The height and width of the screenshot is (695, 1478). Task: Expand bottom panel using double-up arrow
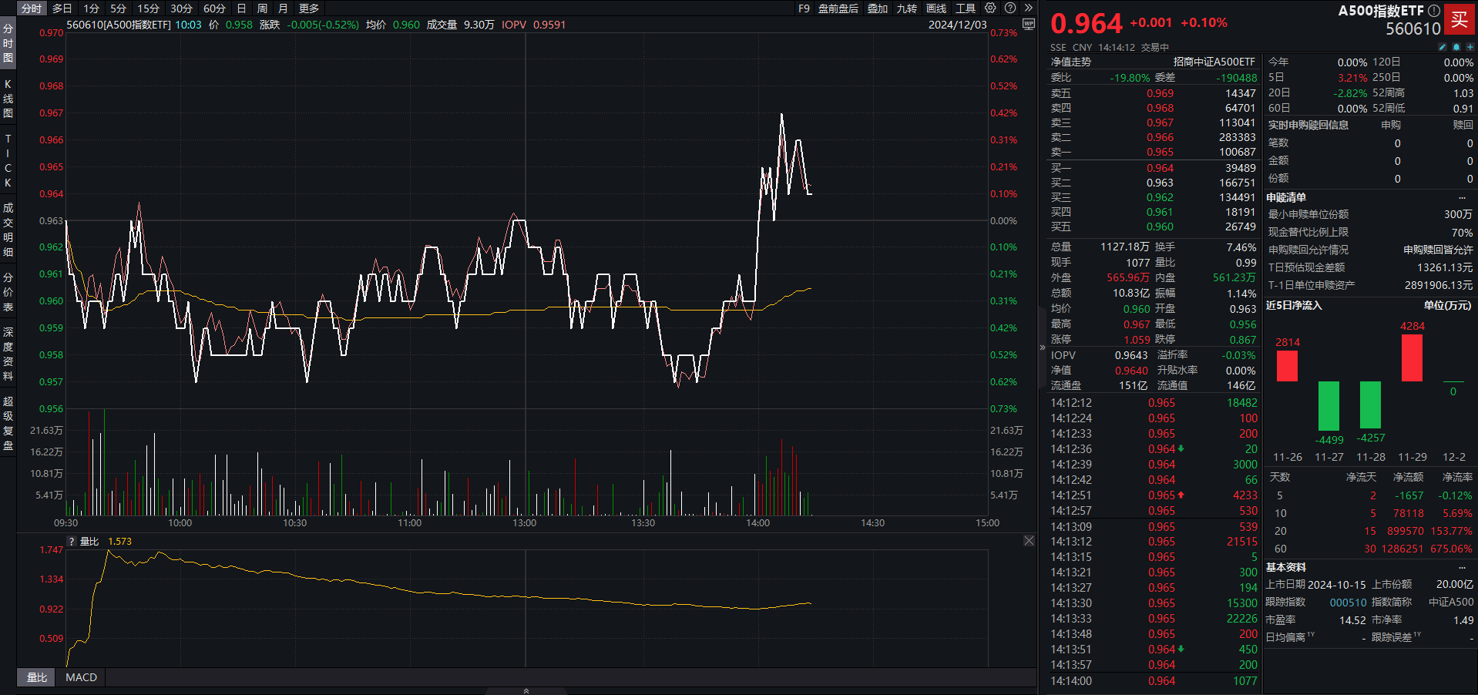coord(526,690)
